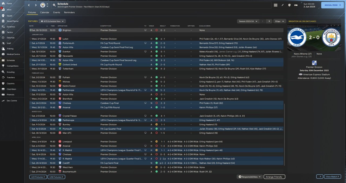Click the Manchester City club badge icon

coord(43,5)
